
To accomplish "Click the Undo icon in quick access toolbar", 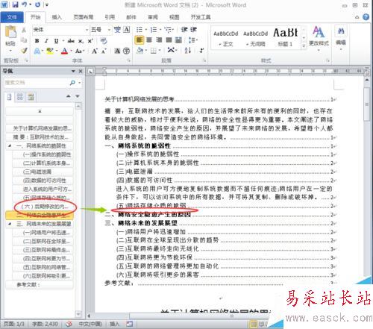I will point(25,4).
